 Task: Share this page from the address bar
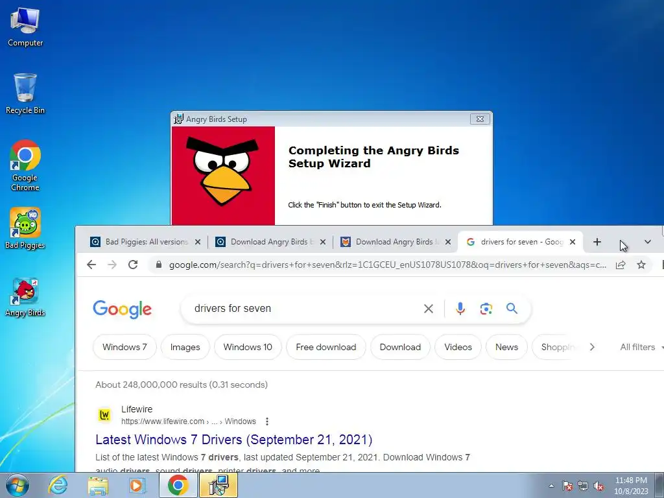(621, 265)
